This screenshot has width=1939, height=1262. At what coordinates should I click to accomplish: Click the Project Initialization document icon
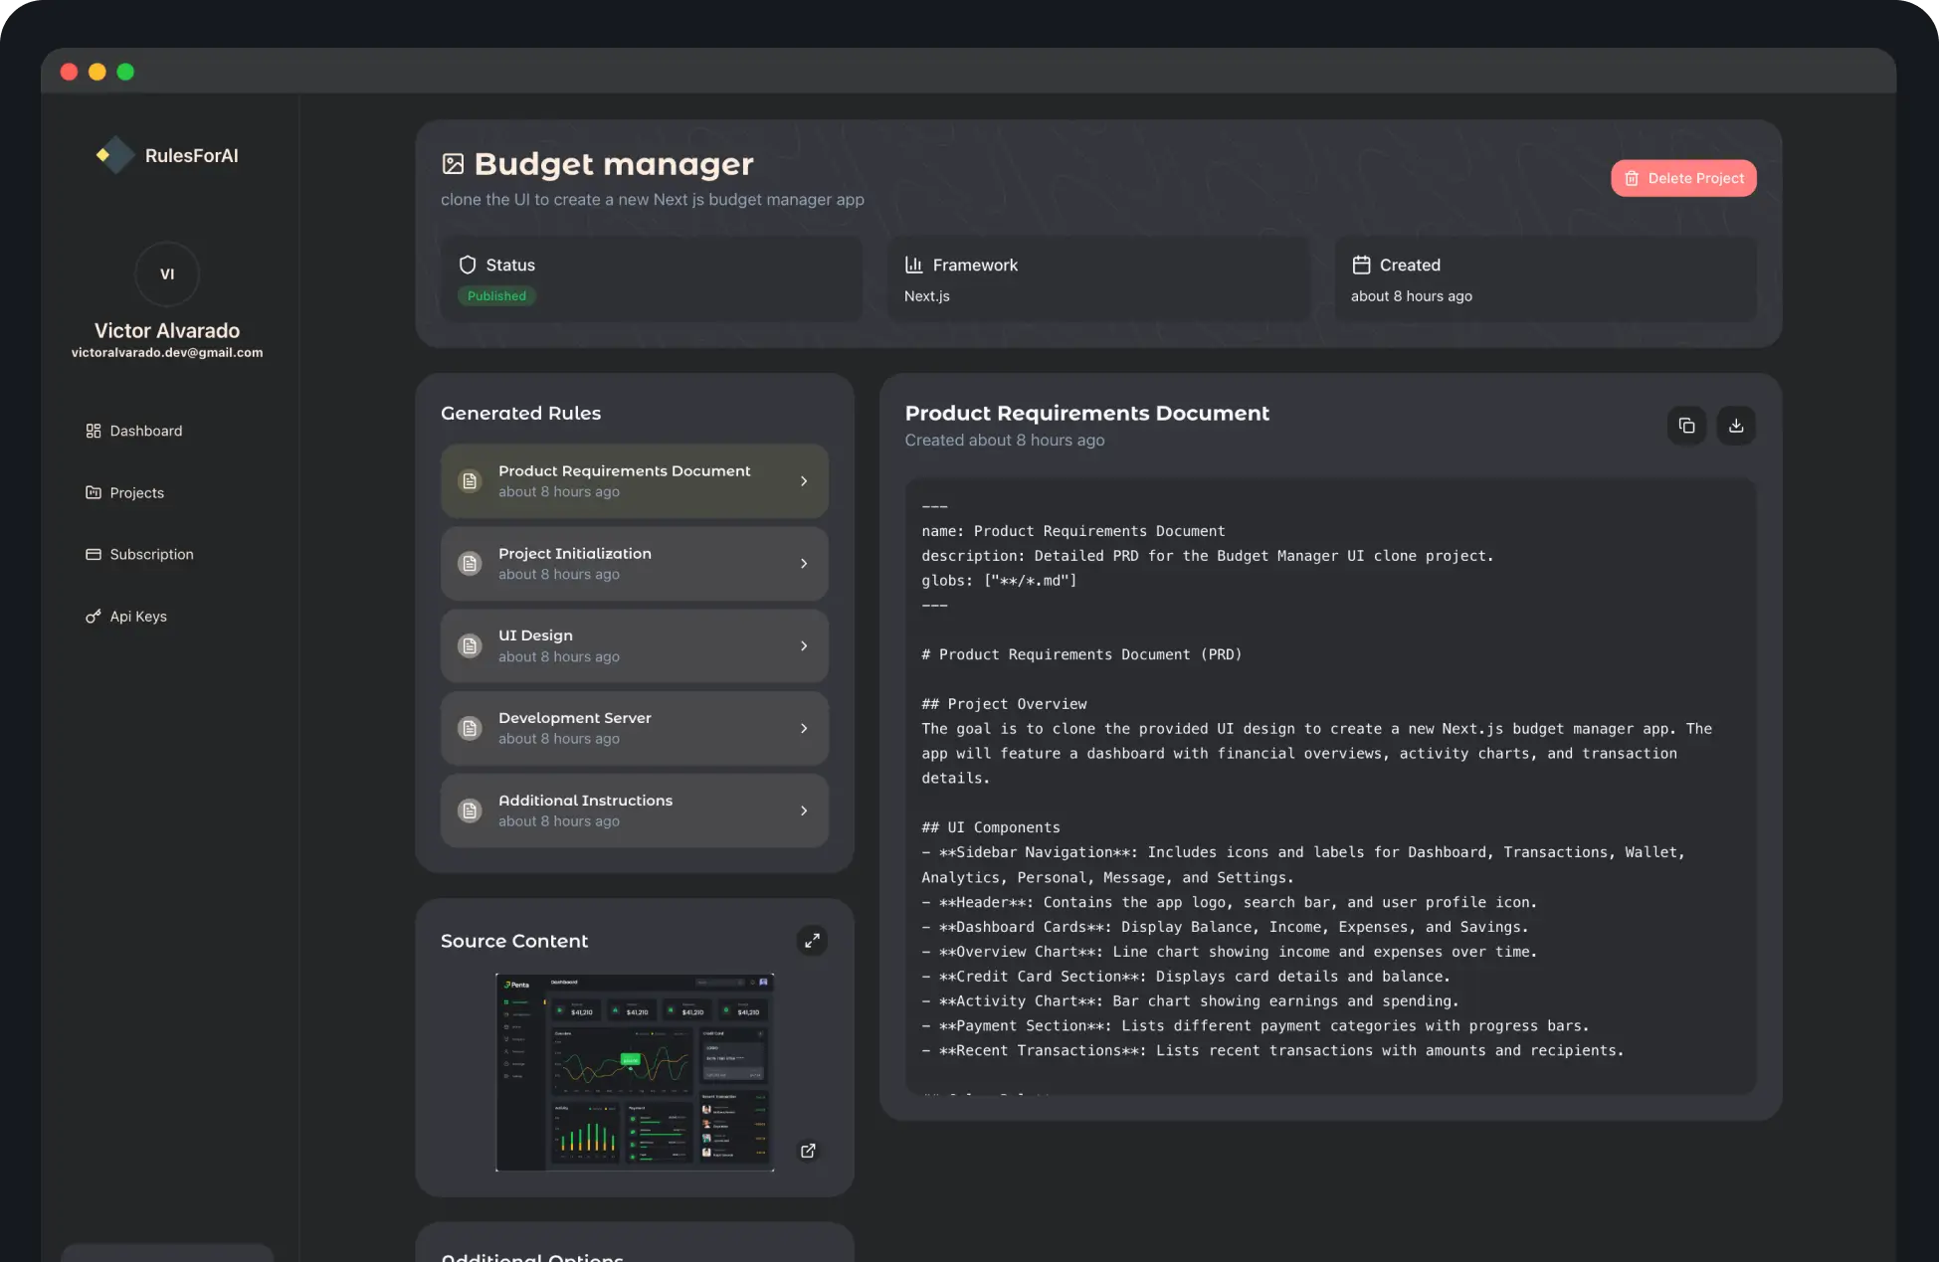tap(470, 564)
